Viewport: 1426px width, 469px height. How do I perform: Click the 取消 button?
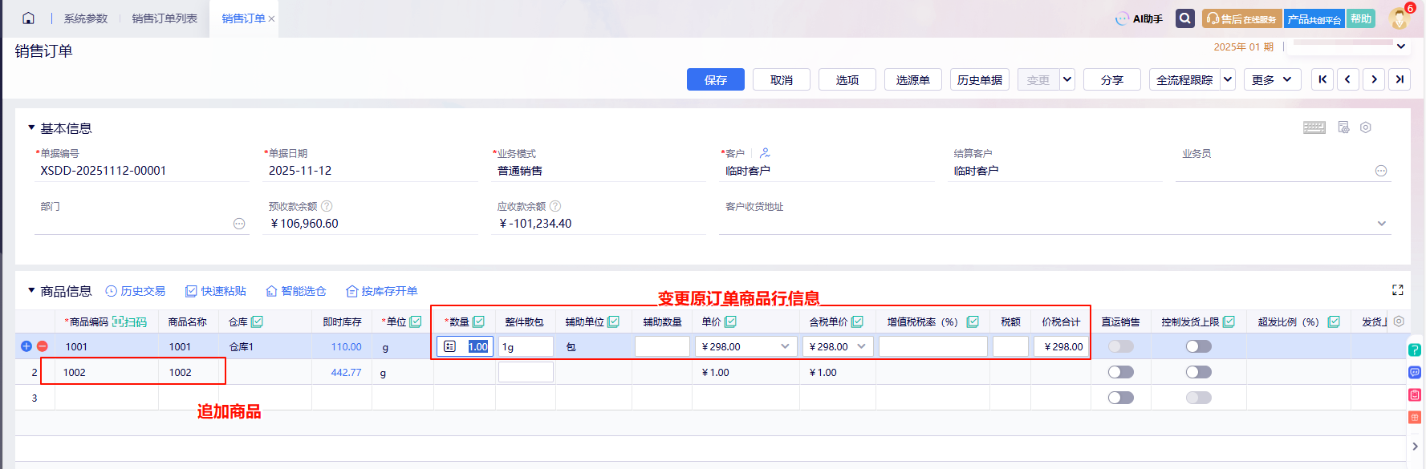782,79
